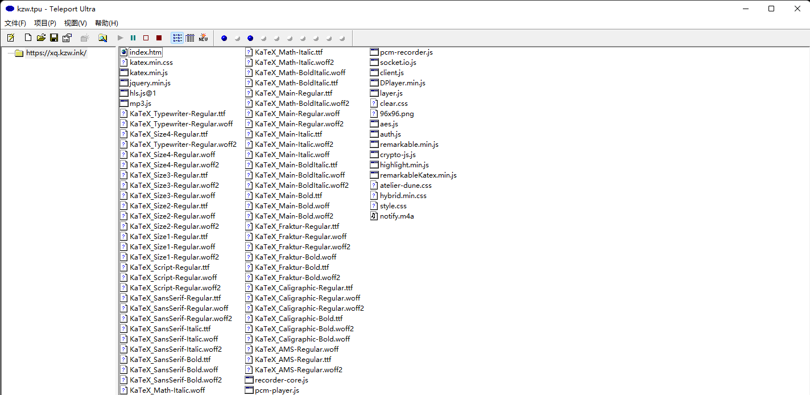Viewport: 810px width, 395px height.
Task: Click the first blue thread indicator ball
Action: point(224,38)
